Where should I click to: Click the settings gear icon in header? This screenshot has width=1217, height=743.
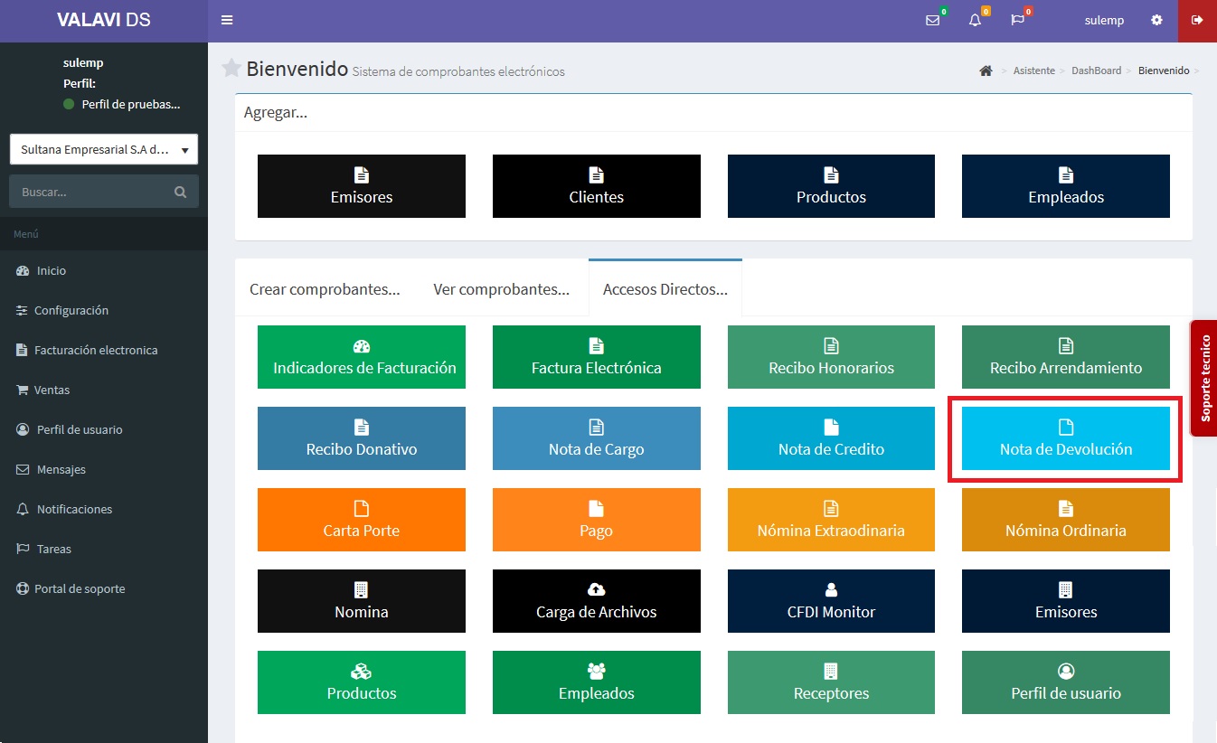click(x=1156, y=20)
